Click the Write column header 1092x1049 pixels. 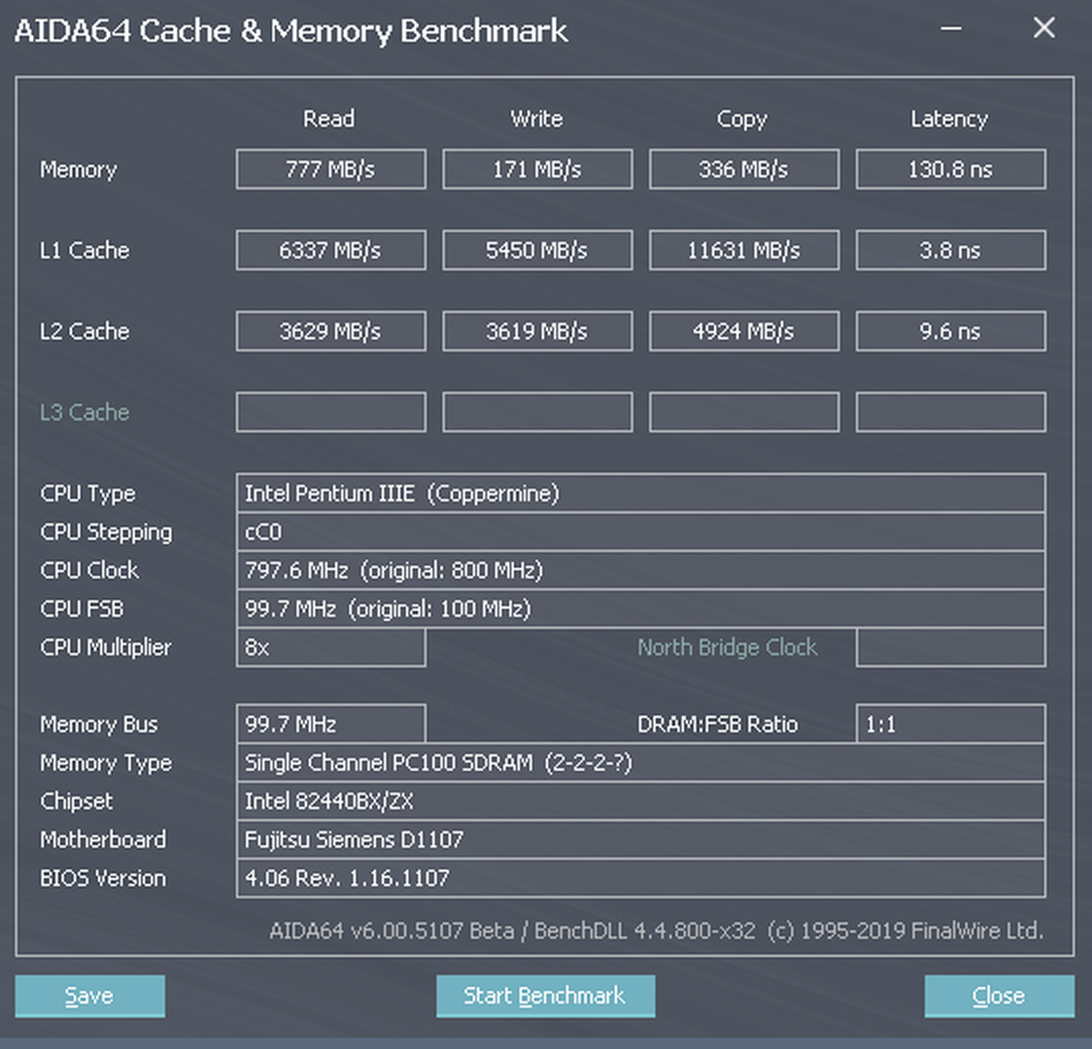[536, 118]
